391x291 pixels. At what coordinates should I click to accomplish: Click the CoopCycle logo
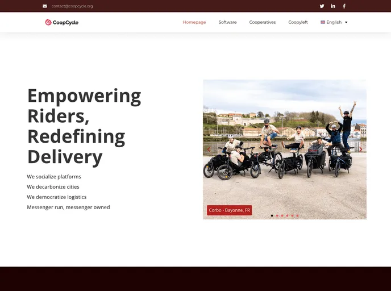click(x=62, y=22)
